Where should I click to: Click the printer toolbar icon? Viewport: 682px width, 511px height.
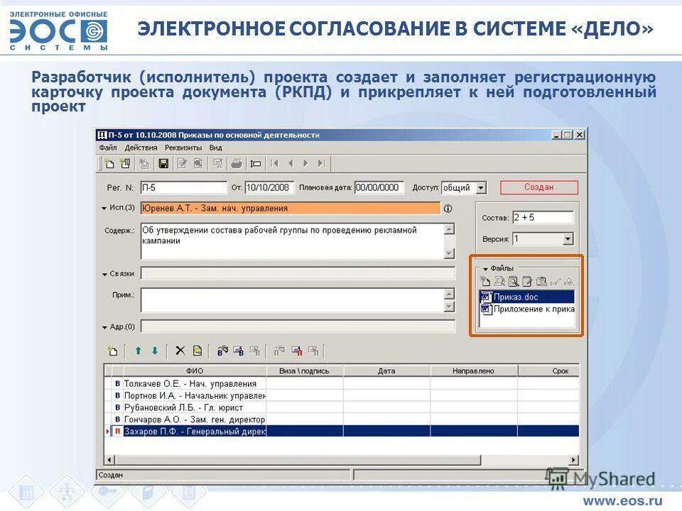pyautogui.click(x=237, y=163)
